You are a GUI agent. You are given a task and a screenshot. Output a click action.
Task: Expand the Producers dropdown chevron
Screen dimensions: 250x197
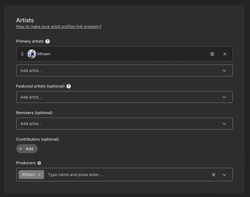[224, 175]
